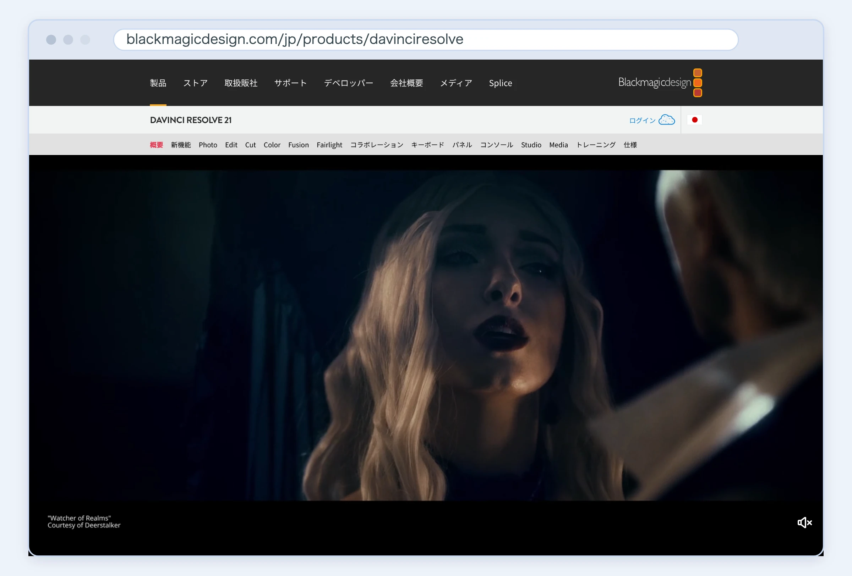The width and height of the screenshot is (852, 576).
Task: Switch to the コラボレーション tab
Action: coord(377,145)
